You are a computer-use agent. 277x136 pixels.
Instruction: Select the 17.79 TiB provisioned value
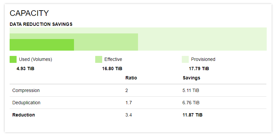pyautogui.click(x=199, y=69)
